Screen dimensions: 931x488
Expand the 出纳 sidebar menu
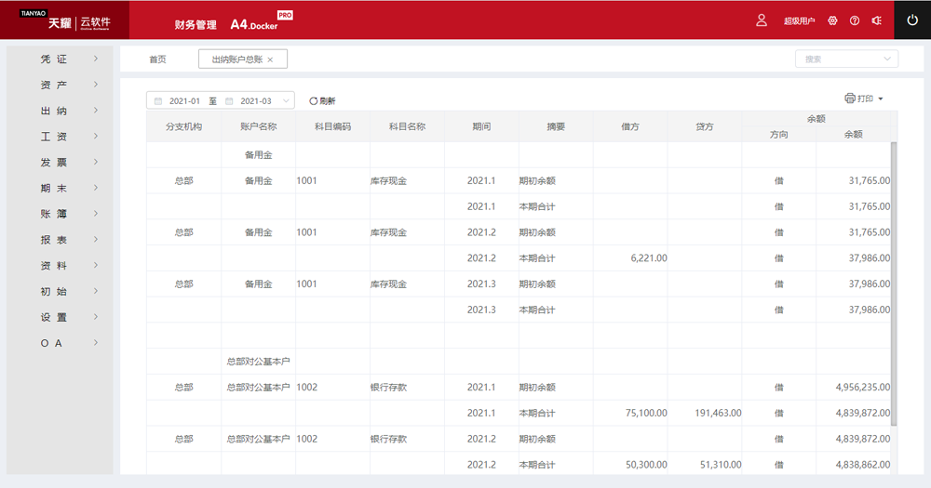[x=61, y=111]
